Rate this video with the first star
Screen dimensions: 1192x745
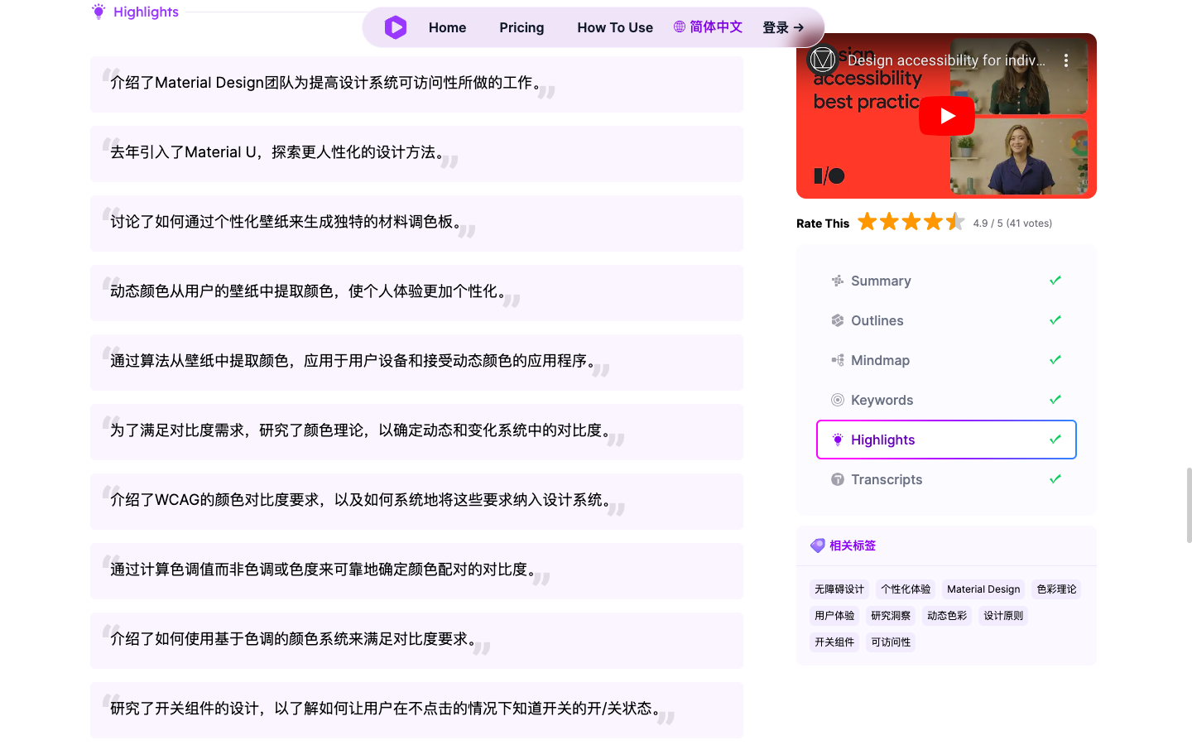tap(867, 222)
